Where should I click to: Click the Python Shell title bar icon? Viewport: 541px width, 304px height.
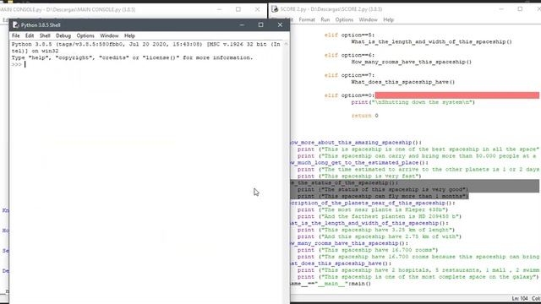point(15,24)
